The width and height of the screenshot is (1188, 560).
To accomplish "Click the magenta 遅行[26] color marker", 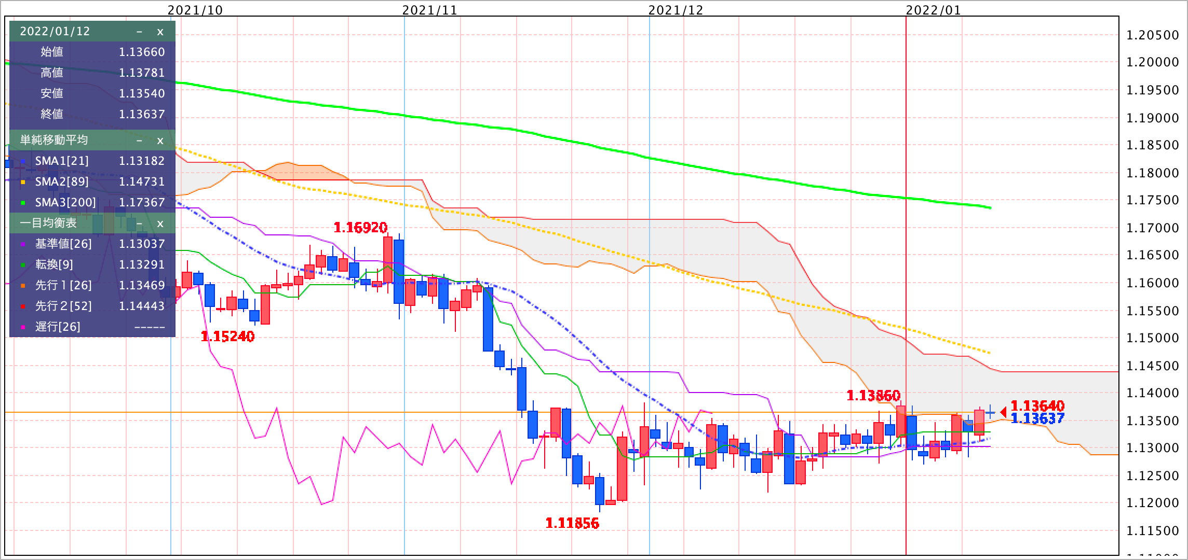I will click(x=23, y=328).
